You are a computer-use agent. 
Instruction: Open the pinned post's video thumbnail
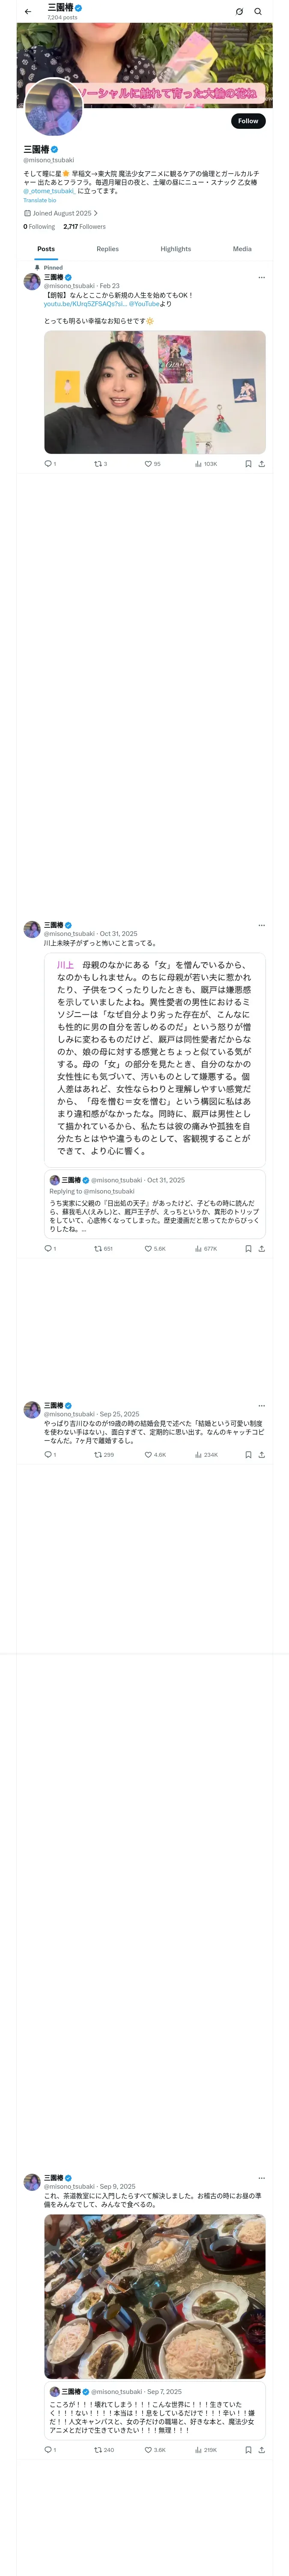[155, 392]
